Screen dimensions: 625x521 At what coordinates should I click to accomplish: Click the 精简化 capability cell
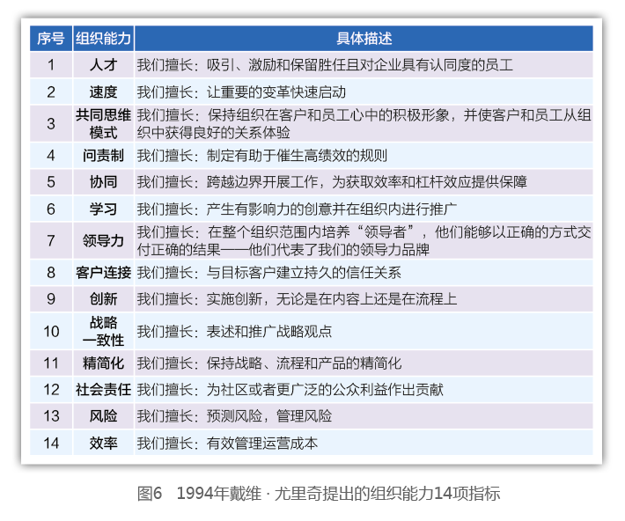coord(103,363)
